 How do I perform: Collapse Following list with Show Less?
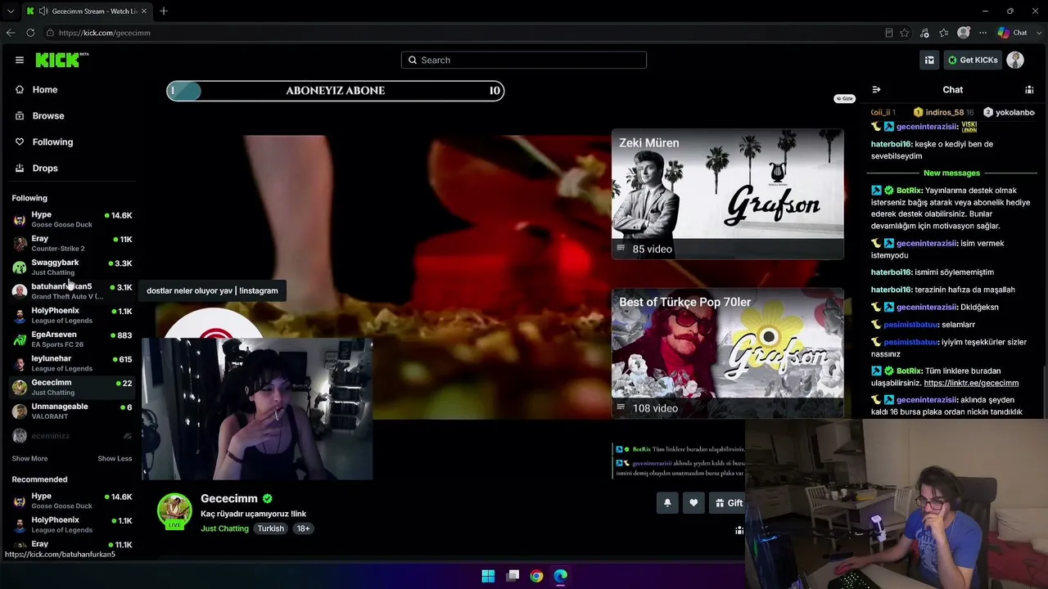115,459
